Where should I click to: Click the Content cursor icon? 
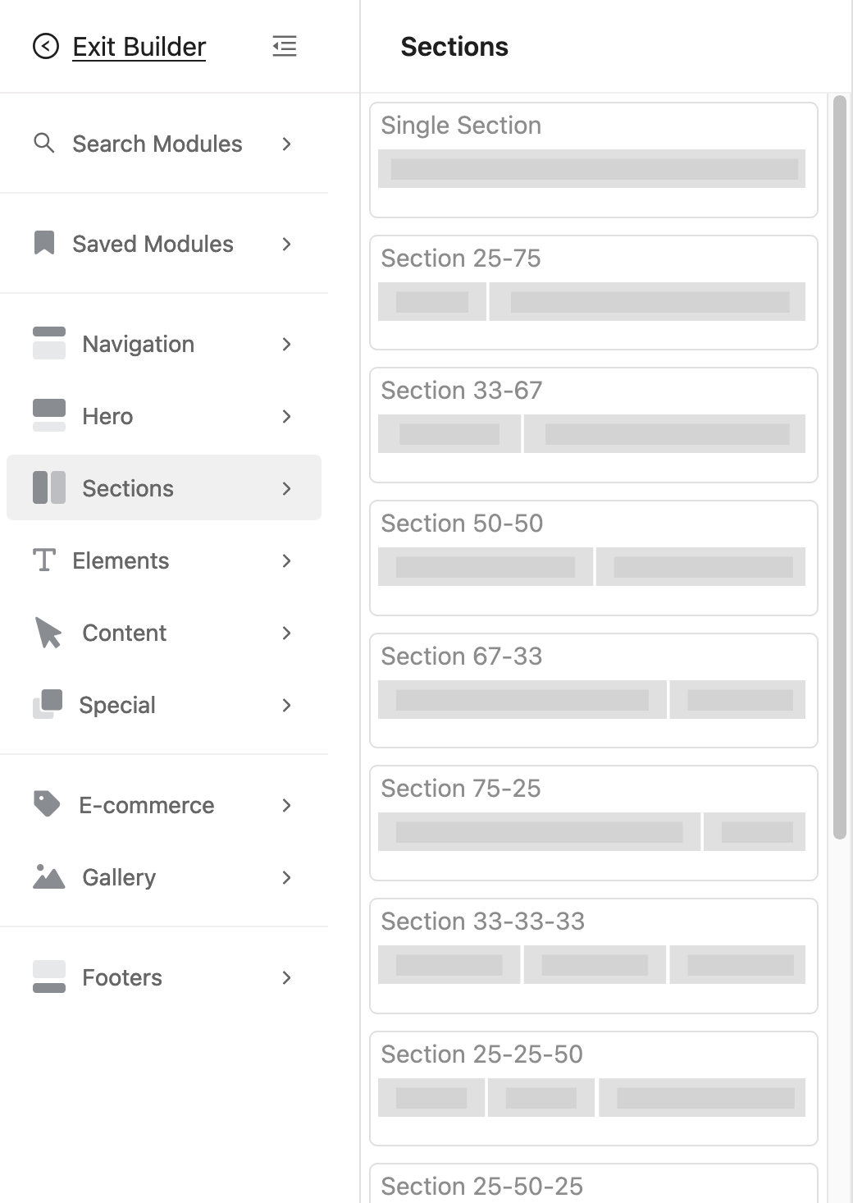coord(48,633)
